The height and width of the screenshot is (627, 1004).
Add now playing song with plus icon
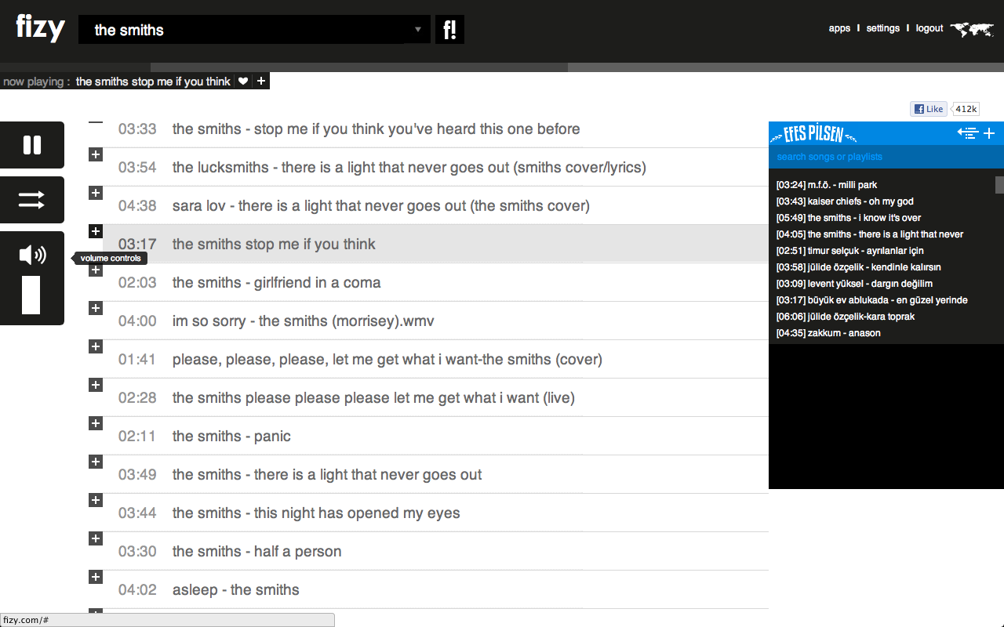click(x=261, y=81)
